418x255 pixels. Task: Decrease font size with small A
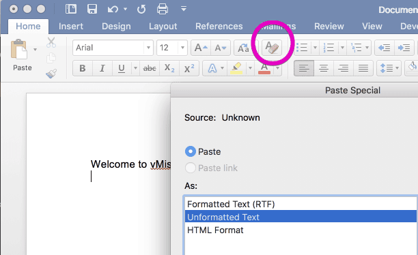click(221, 48)
